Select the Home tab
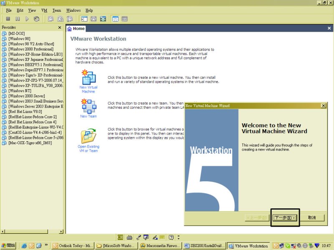The height and width of the screenshot is (250, 334). 76,28
